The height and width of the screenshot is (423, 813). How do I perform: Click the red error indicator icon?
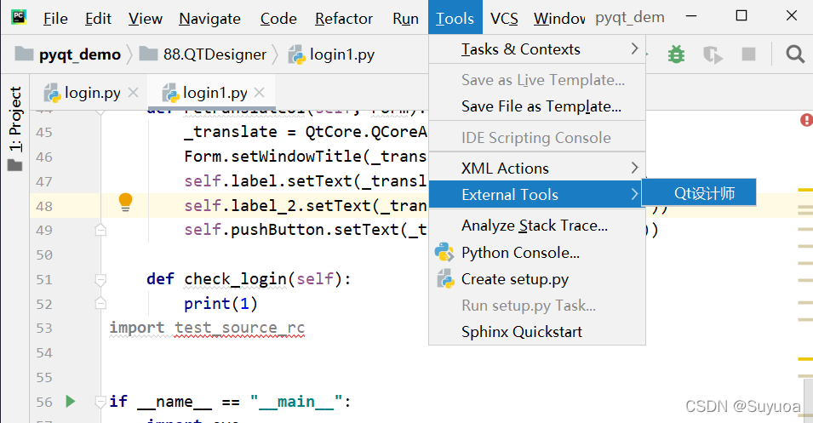point(806,121)
